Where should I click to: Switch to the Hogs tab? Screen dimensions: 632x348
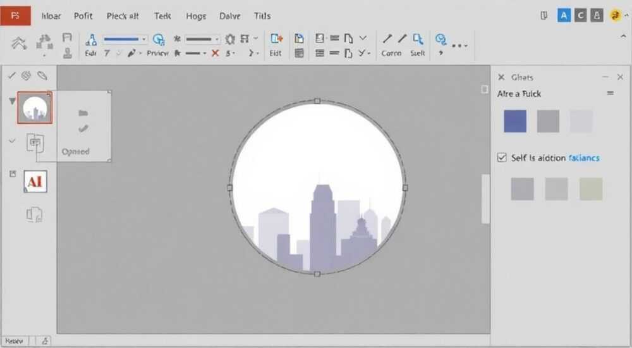point(196,16)
